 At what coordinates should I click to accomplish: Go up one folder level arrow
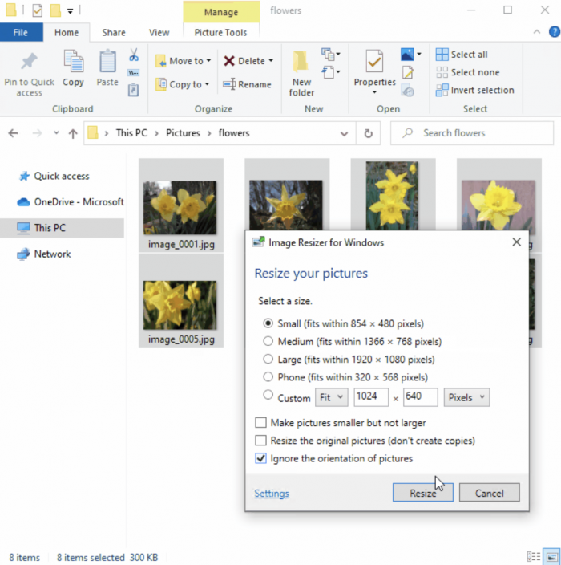coord(73,133)
